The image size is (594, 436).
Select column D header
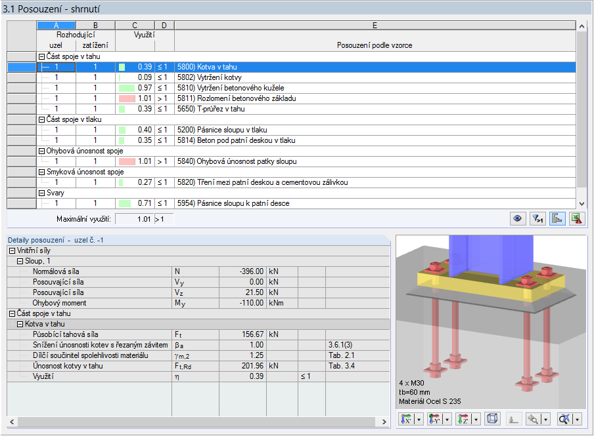164,26
